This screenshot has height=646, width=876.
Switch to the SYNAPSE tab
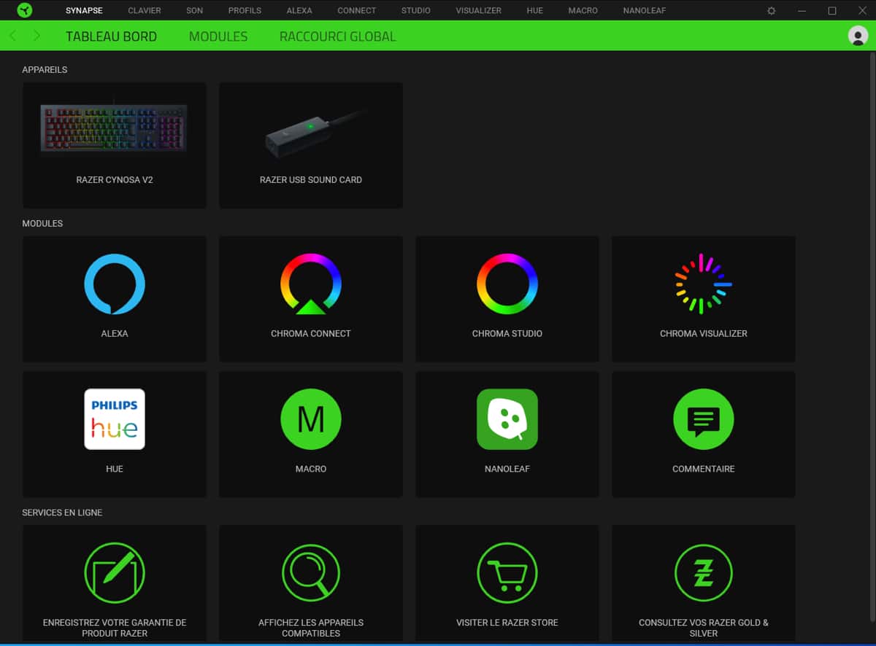coord(84,11)
